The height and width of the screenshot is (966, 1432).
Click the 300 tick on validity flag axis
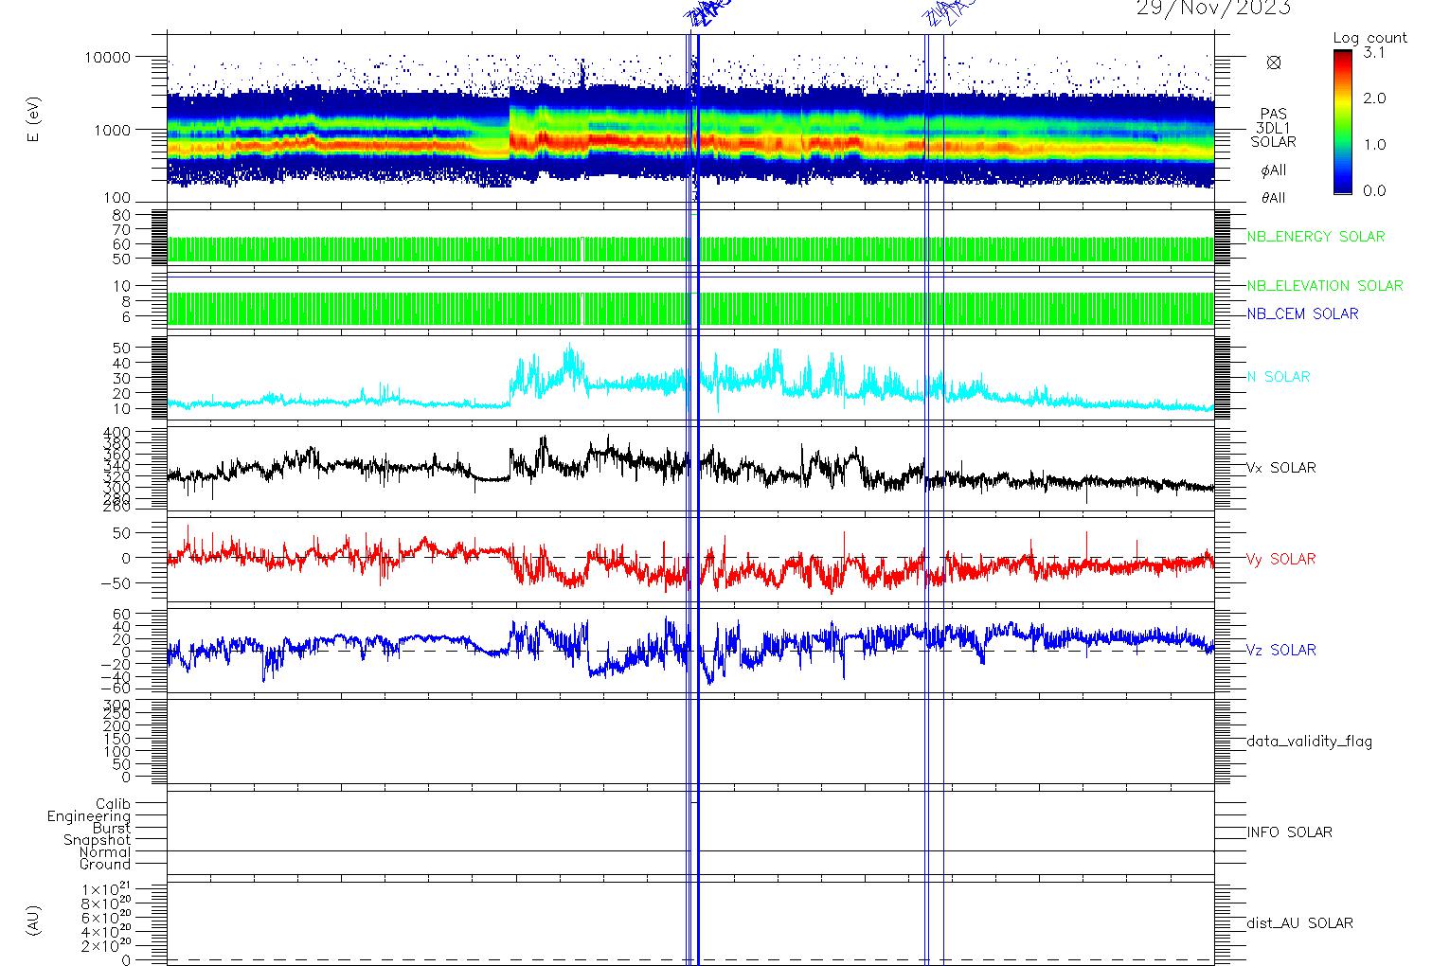(x=117, y=707)
